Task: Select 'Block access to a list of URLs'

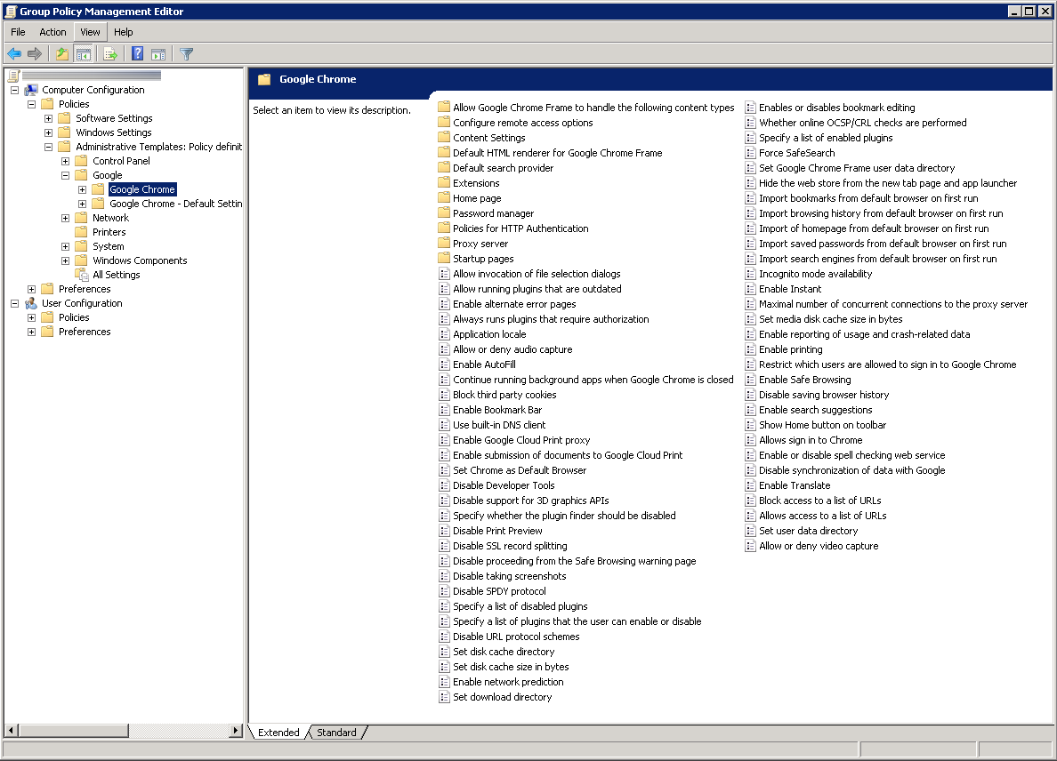Action: coord(819,501)
